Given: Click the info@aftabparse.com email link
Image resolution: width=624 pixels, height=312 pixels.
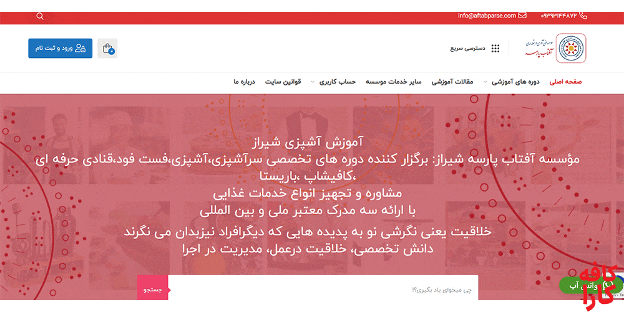Looking at the screenshot, I should click(487, 16).
